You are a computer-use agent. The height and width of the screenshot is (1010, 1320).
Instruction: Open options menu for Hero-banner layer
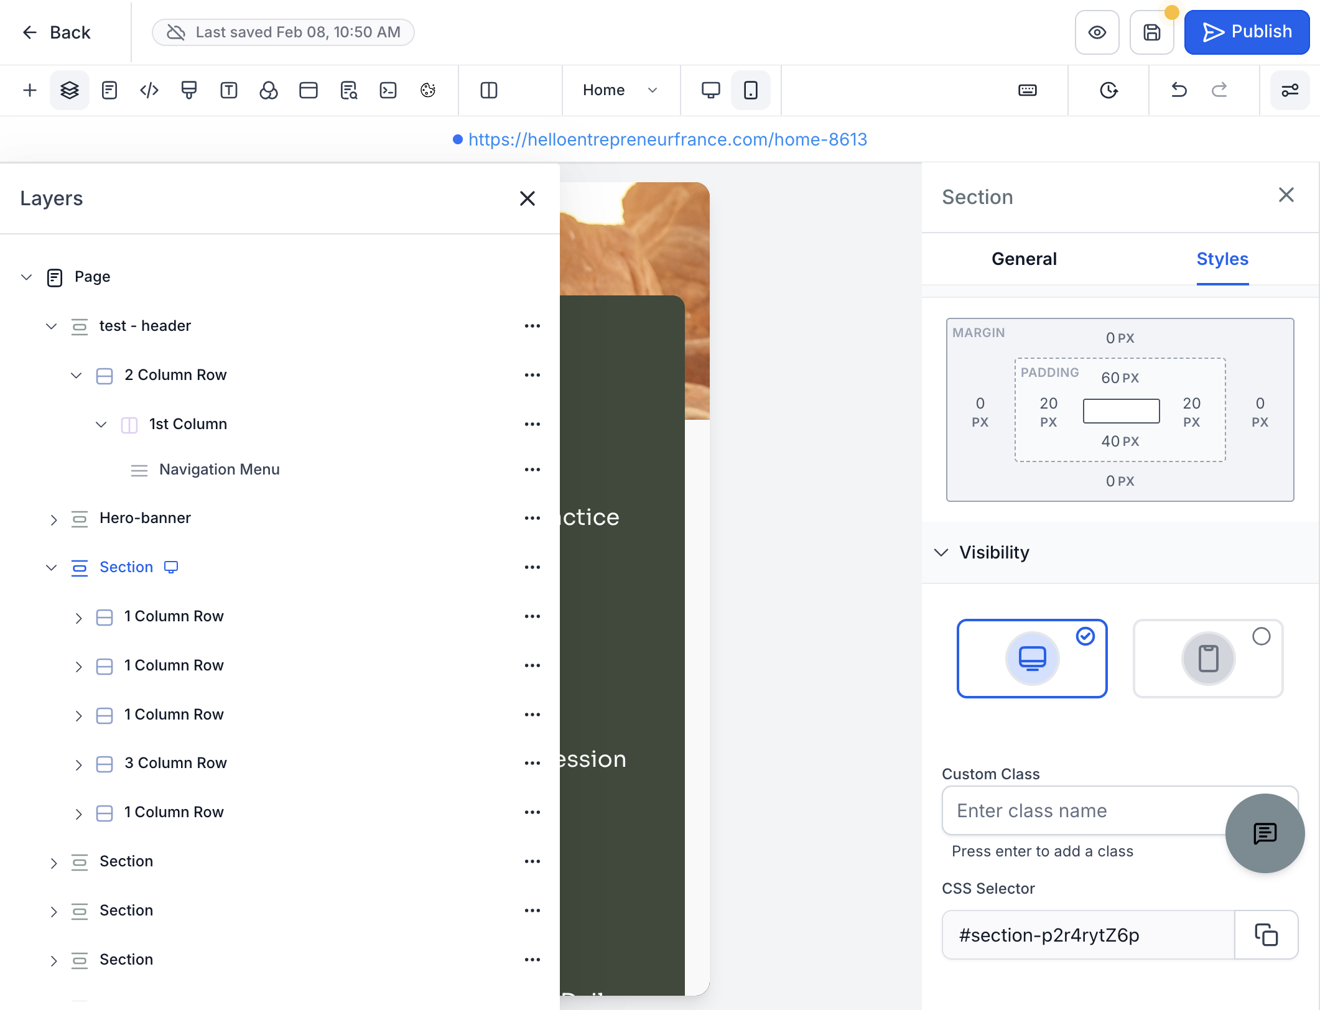[x=532, y=518]
